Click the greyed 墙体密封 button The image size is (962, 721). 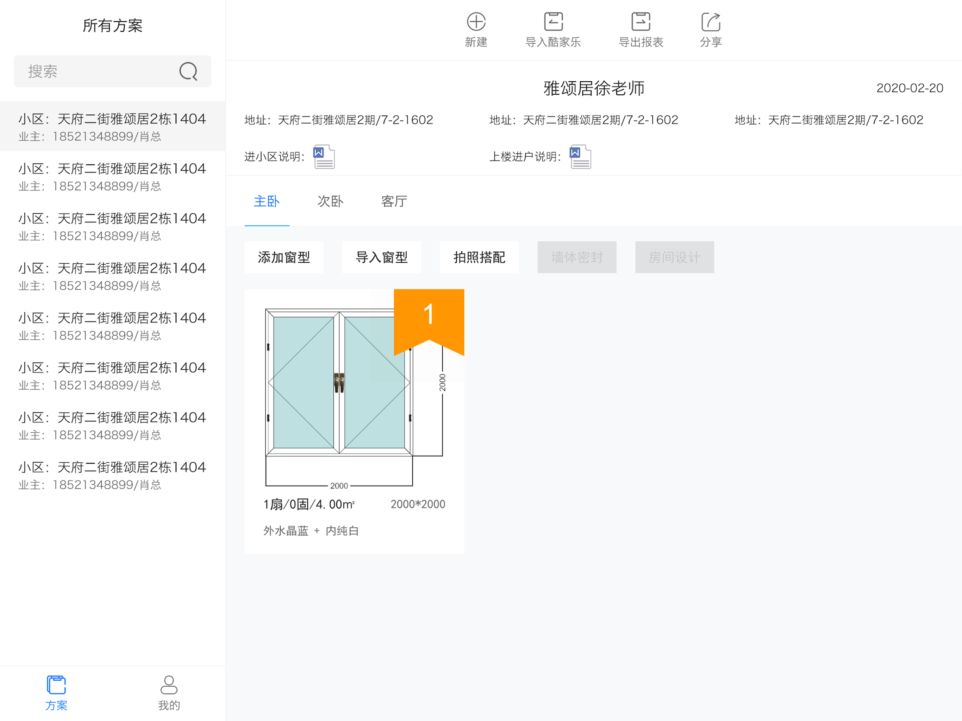[x=577, y=257]
